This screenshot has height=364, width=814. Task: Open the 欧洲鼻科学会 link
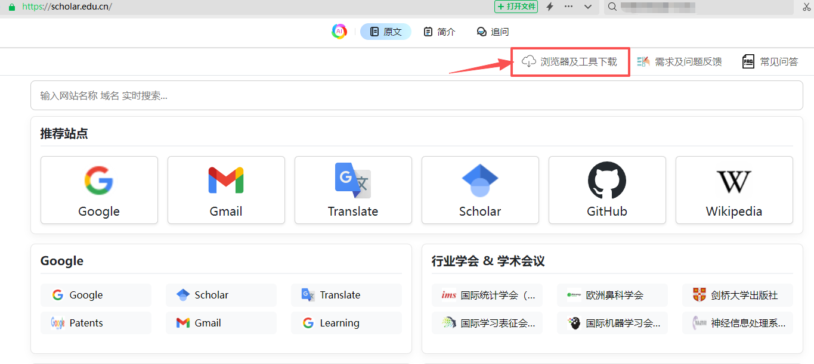pyautogui.click(x=612, y=295)
